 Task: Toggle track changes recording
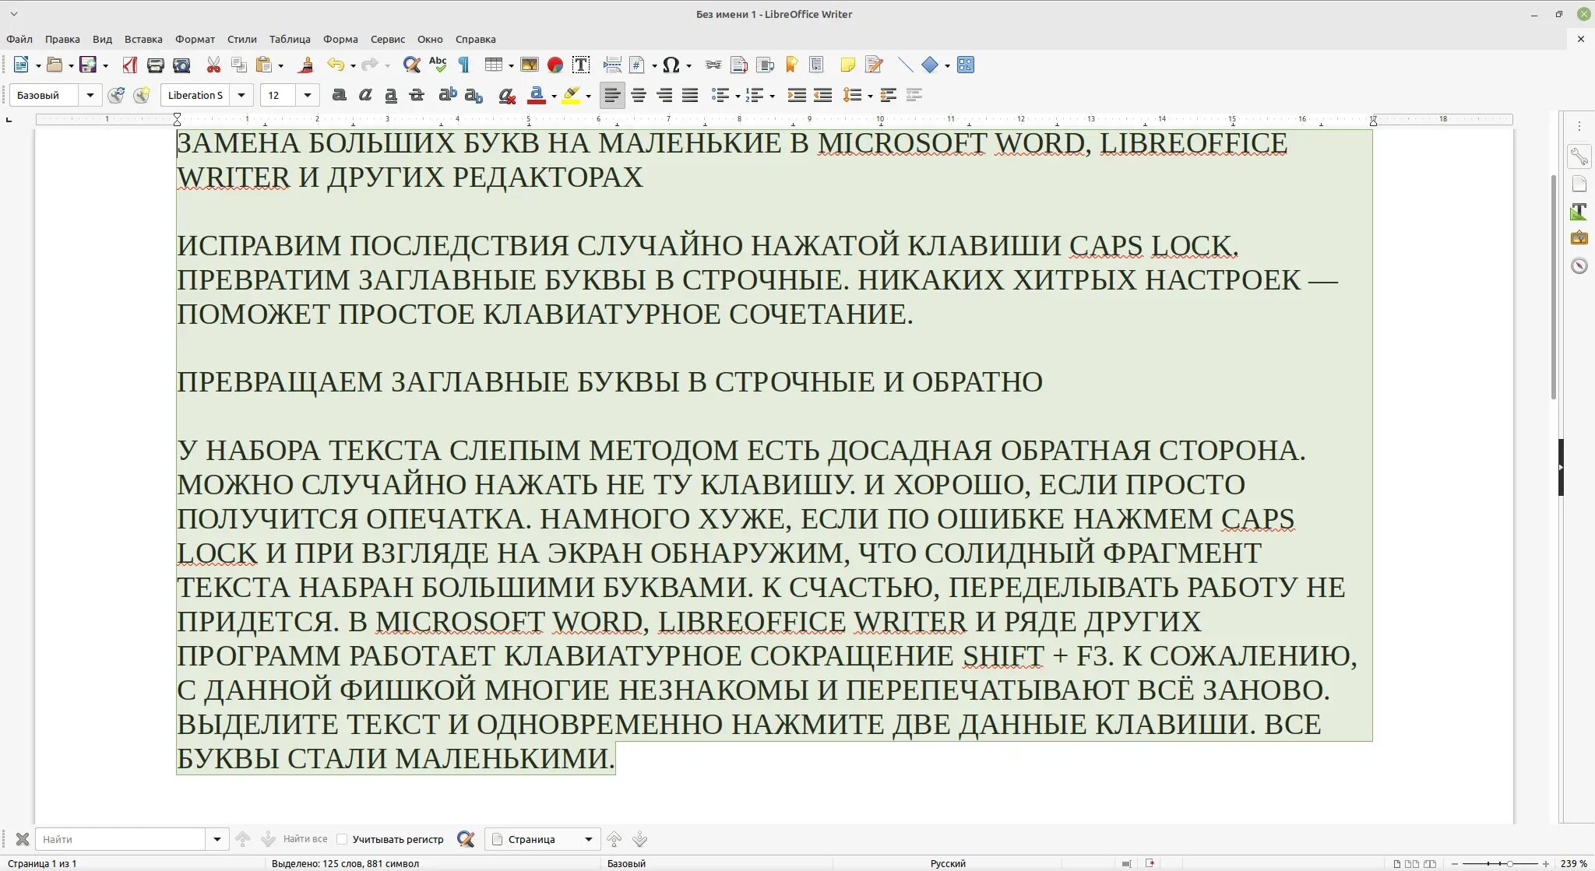[874, 65]
